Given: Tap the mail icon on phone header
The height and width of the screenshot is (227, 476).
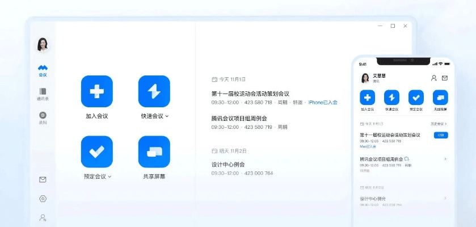Looking at the screenshot, I should 445,78.
